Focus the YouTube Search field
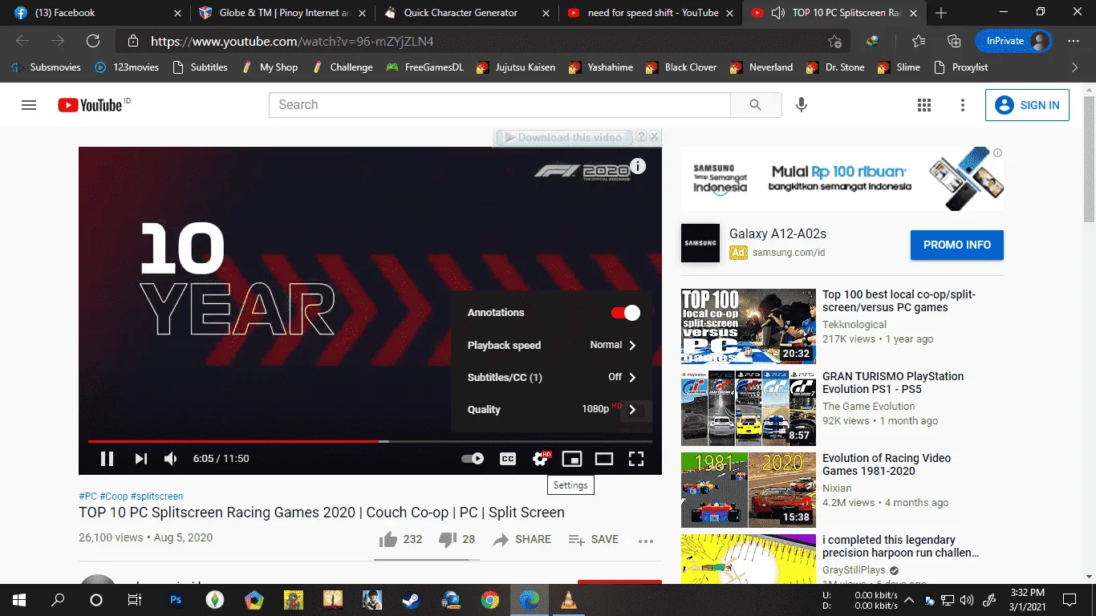Screen dimensions: 1096x616 coord(500,105)
